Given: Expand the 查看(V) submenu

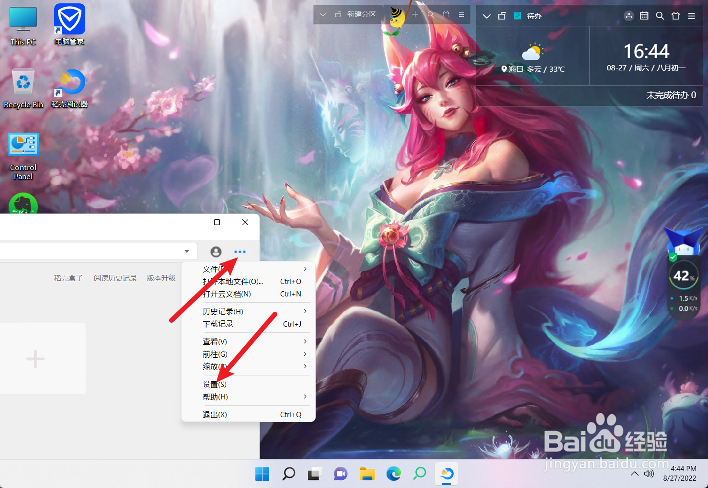Looking at the screenshot, I should click(305, 341).
